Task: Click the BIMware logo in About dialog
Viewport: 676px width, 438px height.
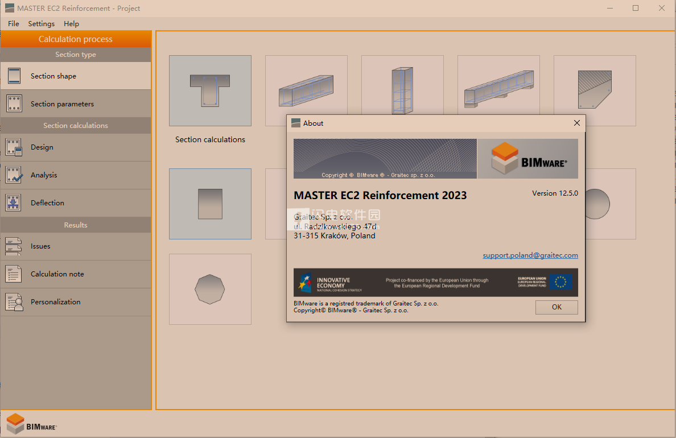Action: (x=528, y=159)
